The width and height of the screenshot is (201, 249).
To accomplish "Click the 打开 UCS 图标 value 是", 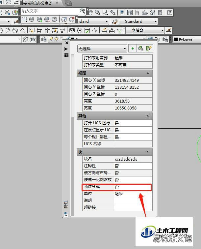I will click(x=133, y=123).
